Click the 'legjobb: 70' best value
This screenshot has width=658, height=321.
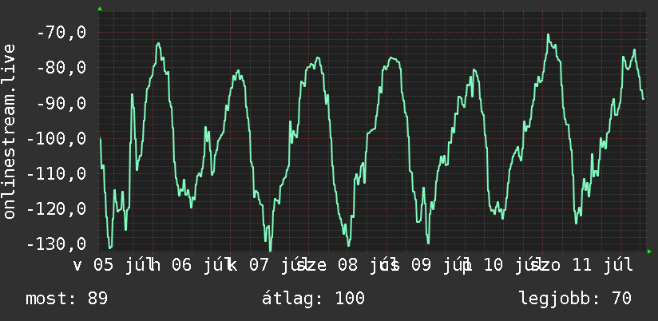(x=575, y=299)
